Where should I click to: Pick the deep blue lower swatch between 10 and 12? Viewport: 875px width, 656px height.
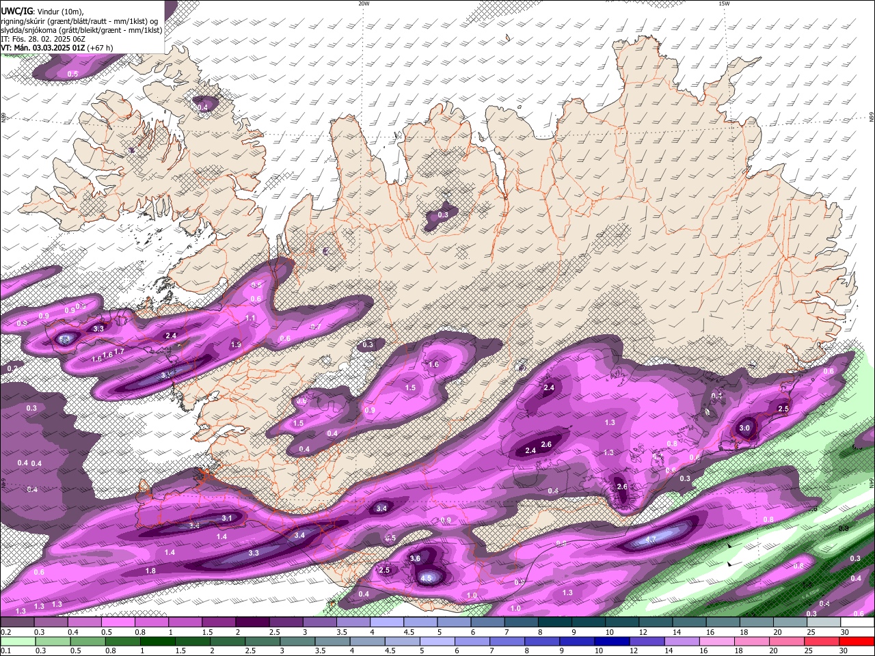click(x=611, y=642)
